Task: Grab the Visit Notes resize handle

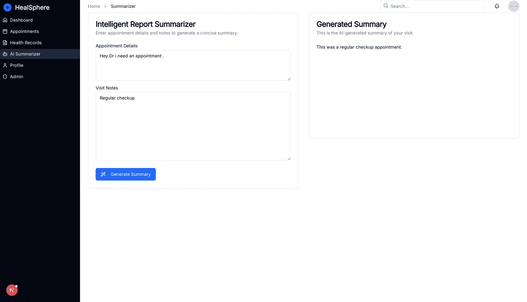Action: pos(289,159)
